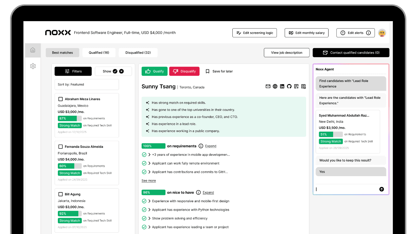The image size is (416, 234).
Task: Click the Noxx Agent message input field
Action: point(346,189)
